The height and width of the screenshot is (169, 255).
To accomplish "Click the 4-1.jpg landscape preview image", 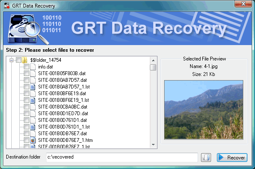I will pyautogui.click(x=203, y=110).
